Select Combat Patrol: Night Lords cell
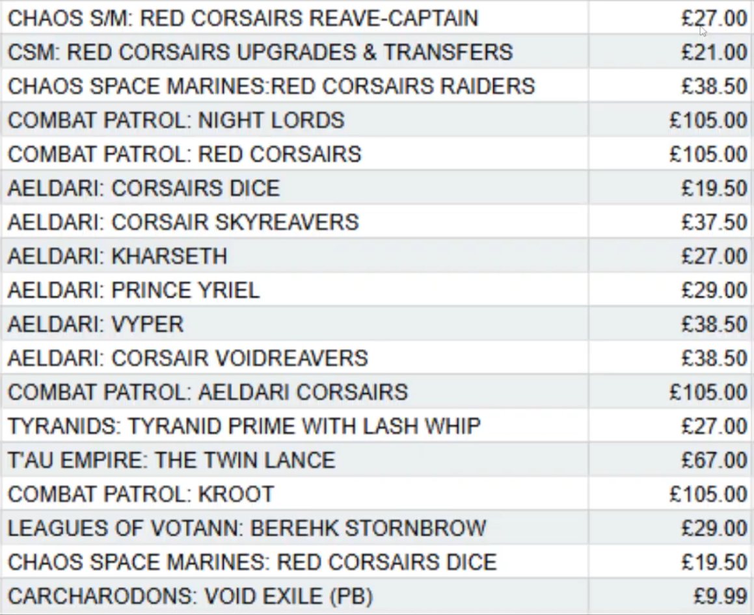754x615 pixels. click(176, 120)
